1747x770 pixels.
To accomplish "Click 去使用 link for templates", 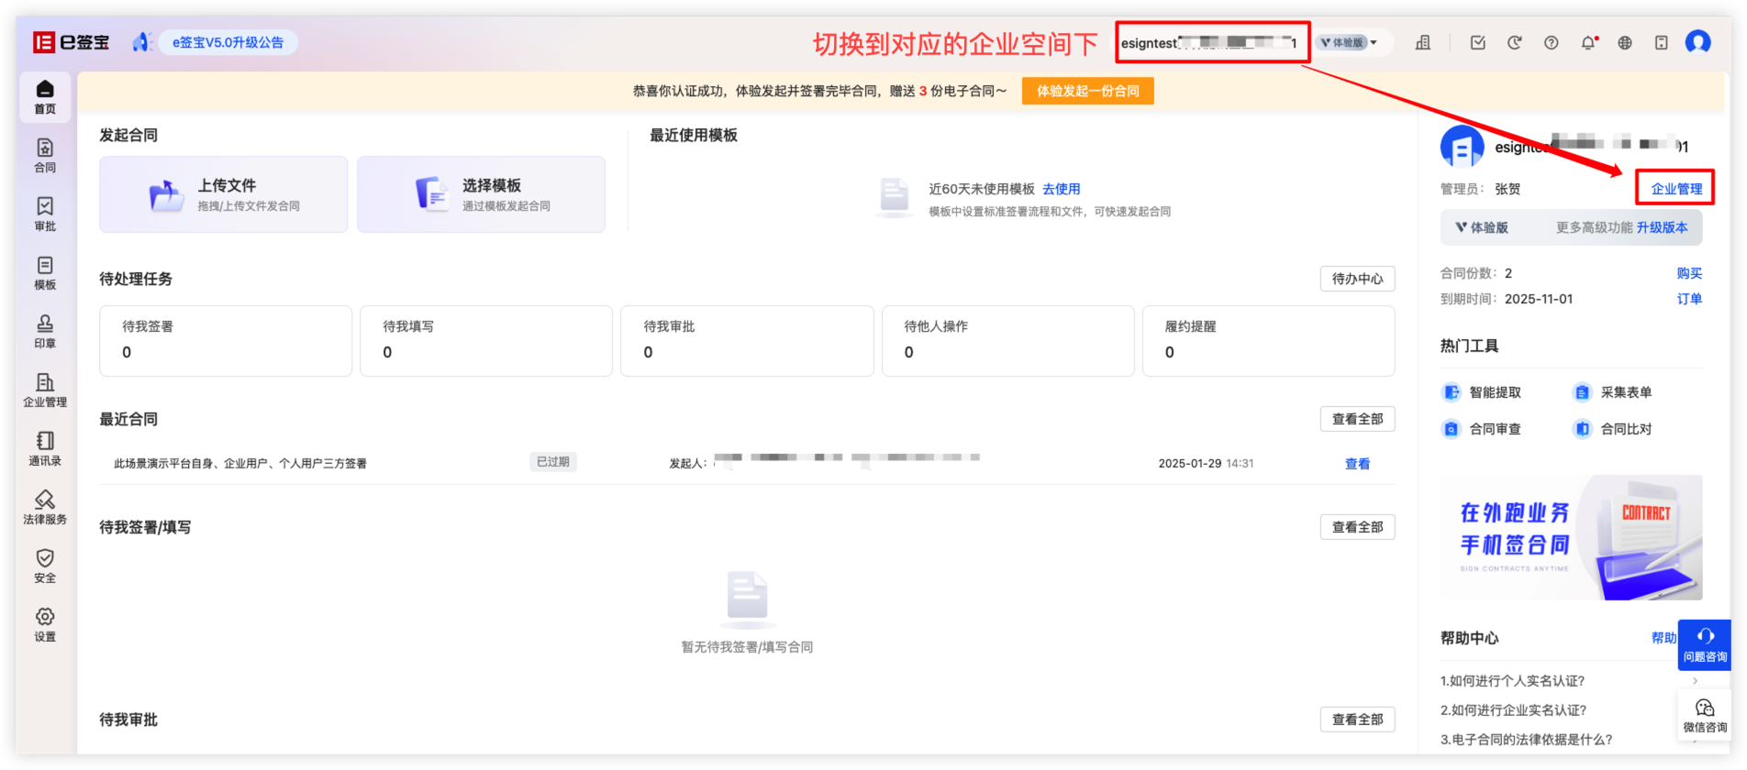I will [1062, 189].
